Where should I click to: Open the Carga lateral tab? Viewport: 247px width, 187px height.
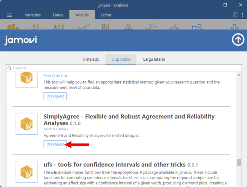154,59
